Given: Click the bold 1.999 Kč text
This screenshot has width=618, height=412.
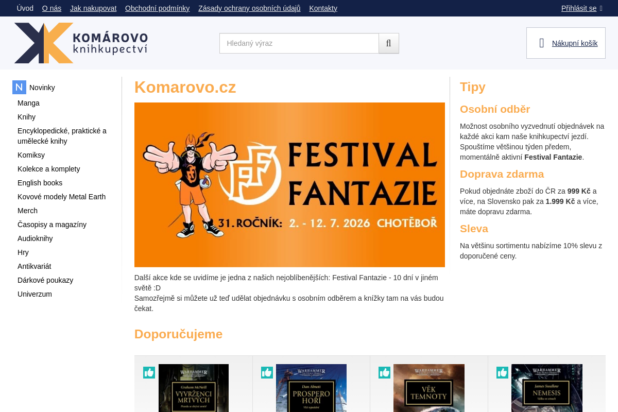Looking at the screenshot, I should click(x=560, y=201).
